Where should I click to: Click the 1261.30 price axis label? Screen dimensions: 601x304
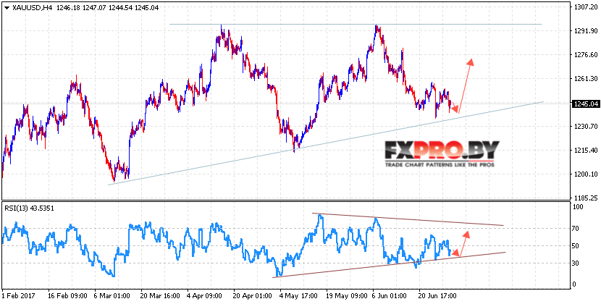click(x=584, y=79)
